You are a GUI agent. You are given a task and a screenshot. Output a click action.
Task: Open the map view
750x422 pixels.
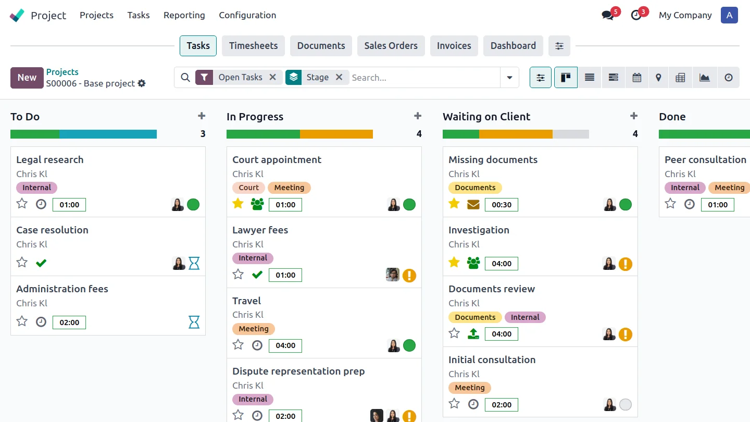click(658, 78)
